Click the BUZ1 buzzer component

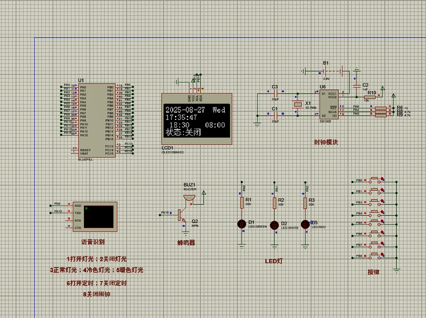click(x=189, y=197)
